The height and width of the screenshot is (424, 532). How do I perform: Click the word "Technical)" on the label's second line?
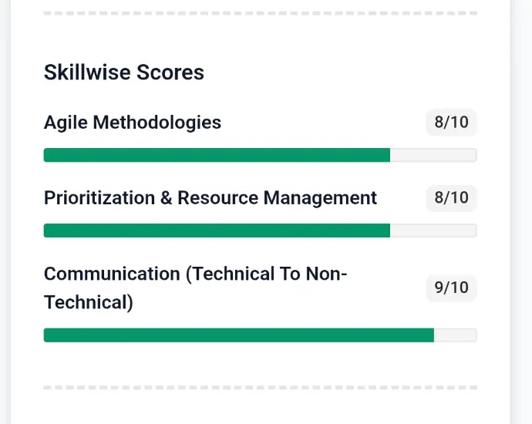(89, 302)
